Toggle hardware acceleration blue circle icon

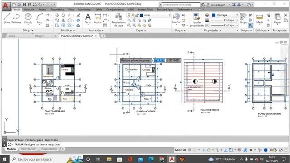pos(266,150)
